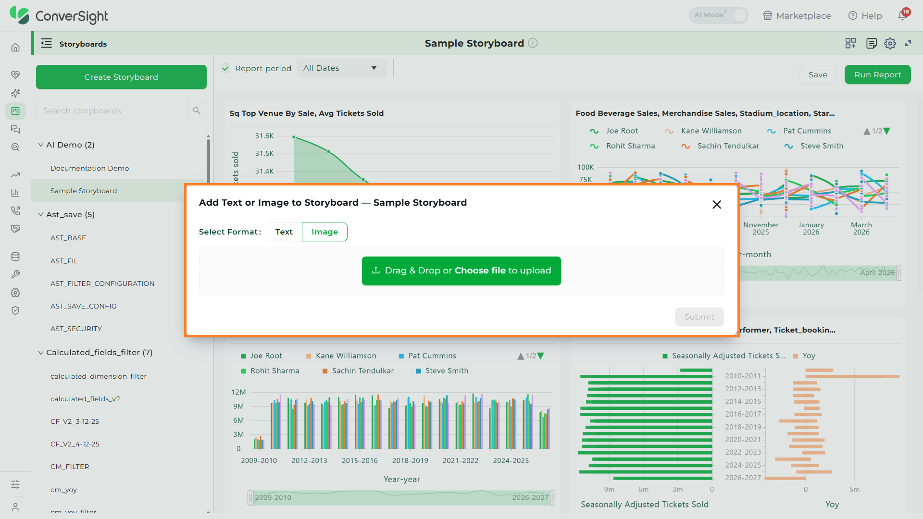Toggle Steve Smith legend in line chart
This screenshot has height=519, width=923.
pos(813,146)
